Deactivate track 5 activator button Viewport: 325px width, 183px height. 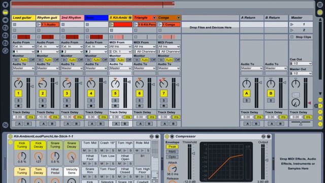pyautogui.click(x=115, y=94)
